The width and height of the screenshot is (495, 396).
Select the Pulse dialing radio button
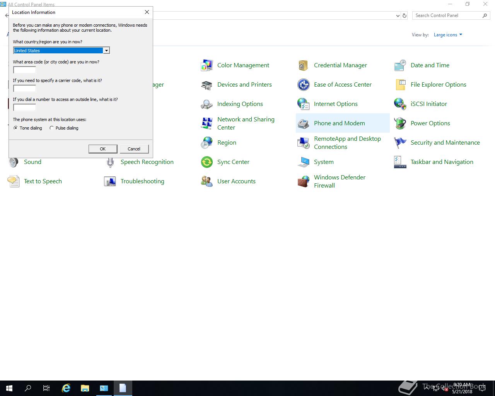tap(51, 128)
